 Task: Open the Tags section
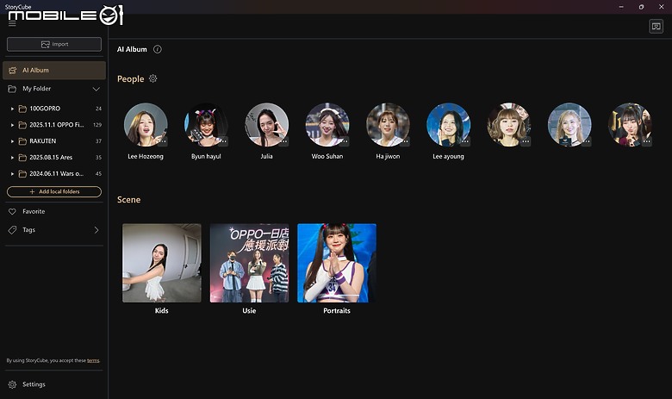[54, 230]
